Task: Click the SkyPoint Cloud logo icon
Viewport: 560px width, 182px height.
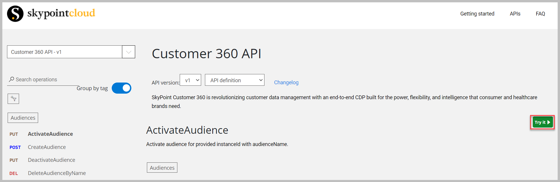Action: pos(15,14)
